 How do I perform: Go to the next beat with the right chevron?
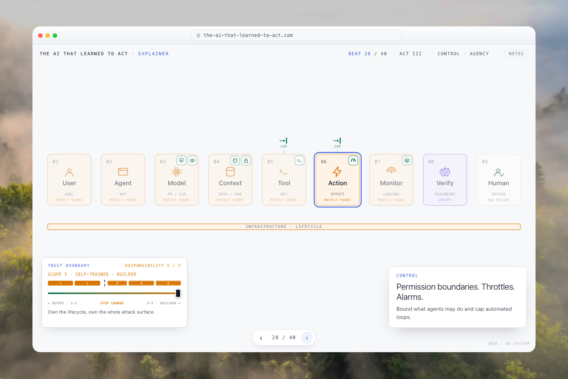click(x=307, y=338)
